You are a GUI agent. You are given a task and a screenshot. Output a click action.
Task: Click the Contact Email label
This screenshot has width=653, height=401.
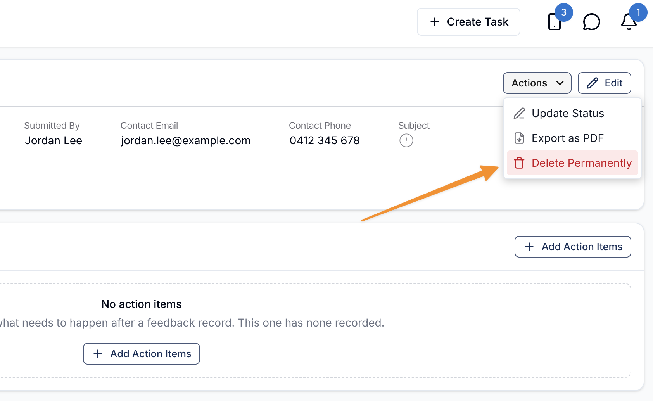click(149, 126)
